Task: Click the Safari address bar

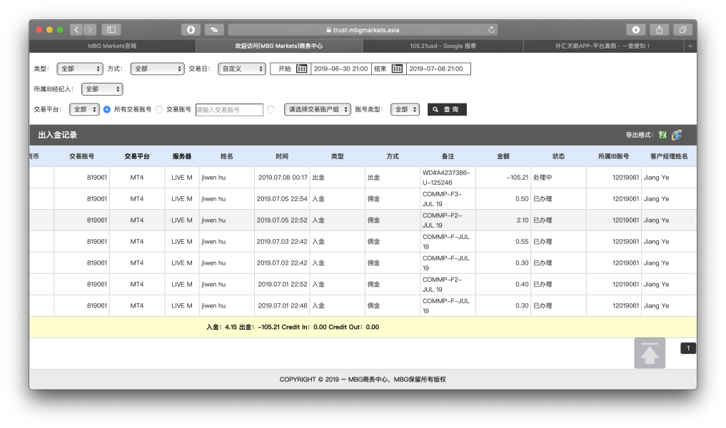Action: (x=363, y=30)
